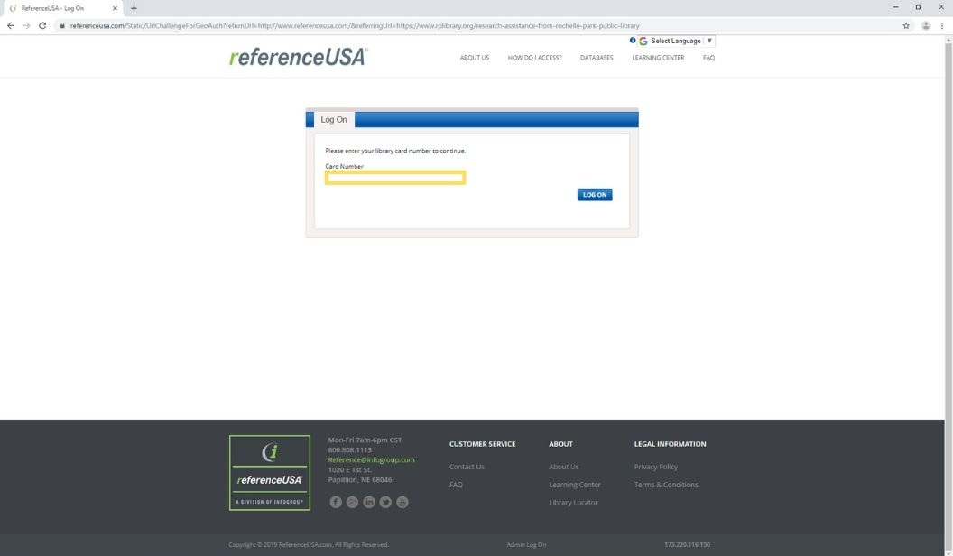Click the blue info icon near Select Language

632,40
